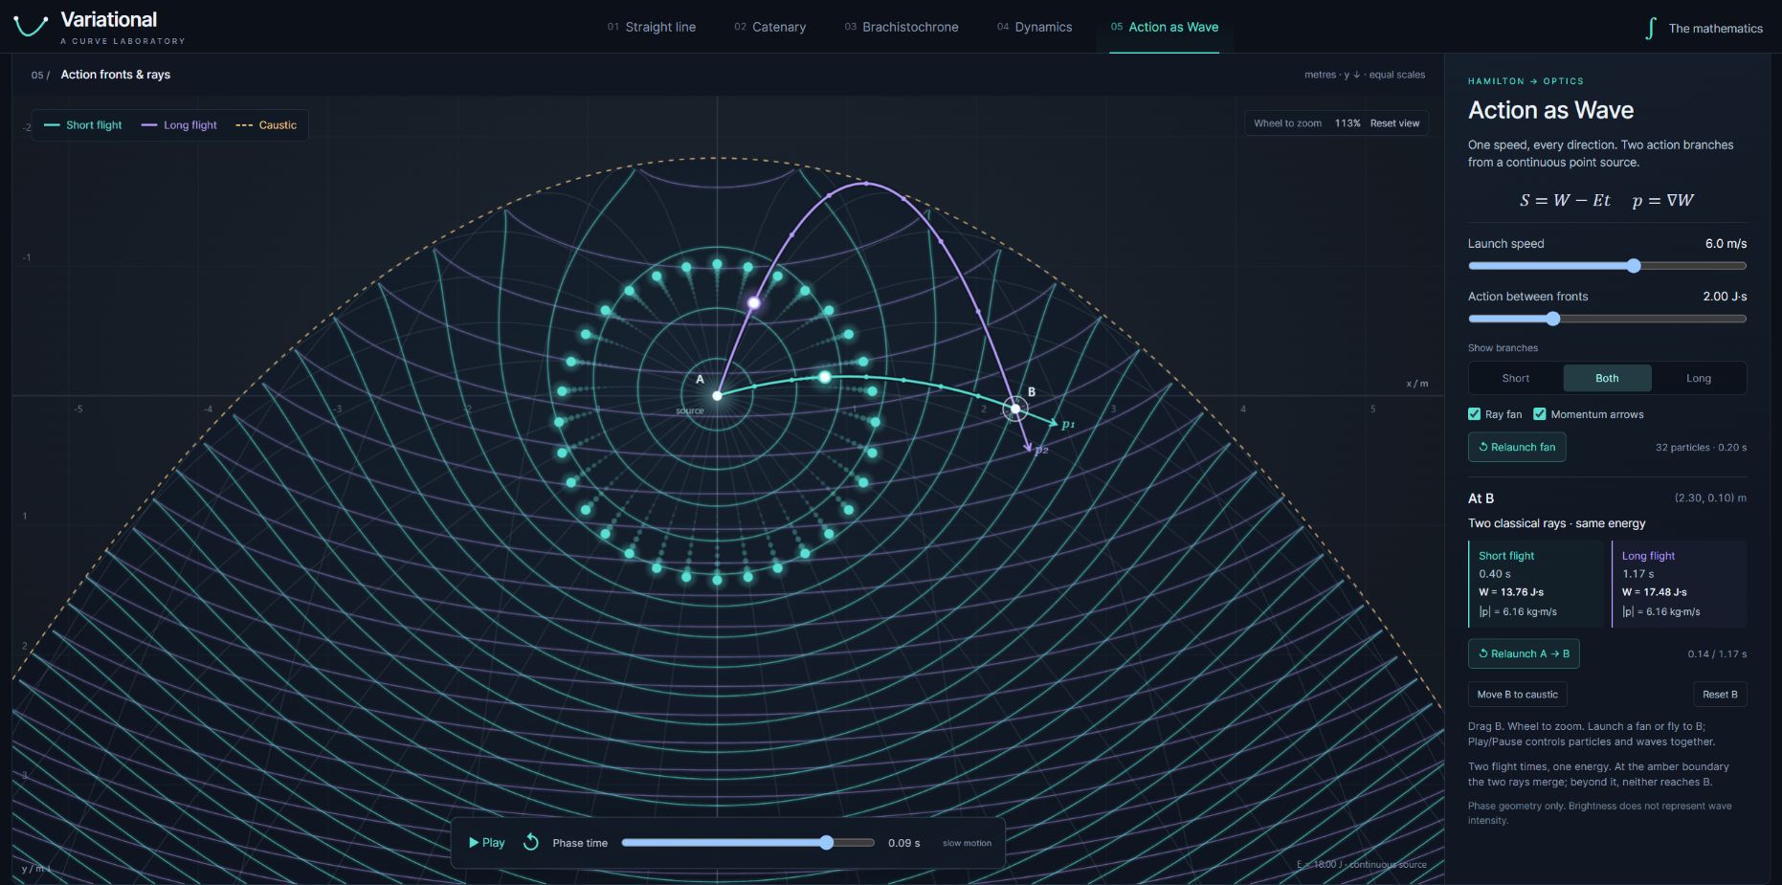Click the 0.09 s phase time readout
The width and height of the screenshot is (1782, 885).
pyautogui.click(x=903, y=843)
